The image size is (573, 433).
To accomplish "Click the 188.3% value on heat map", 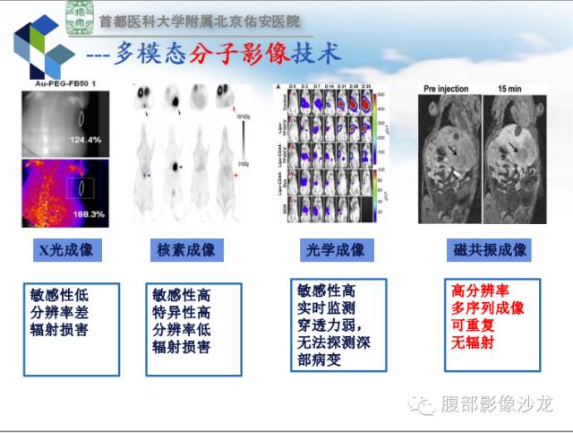I will tap(89, 214).
